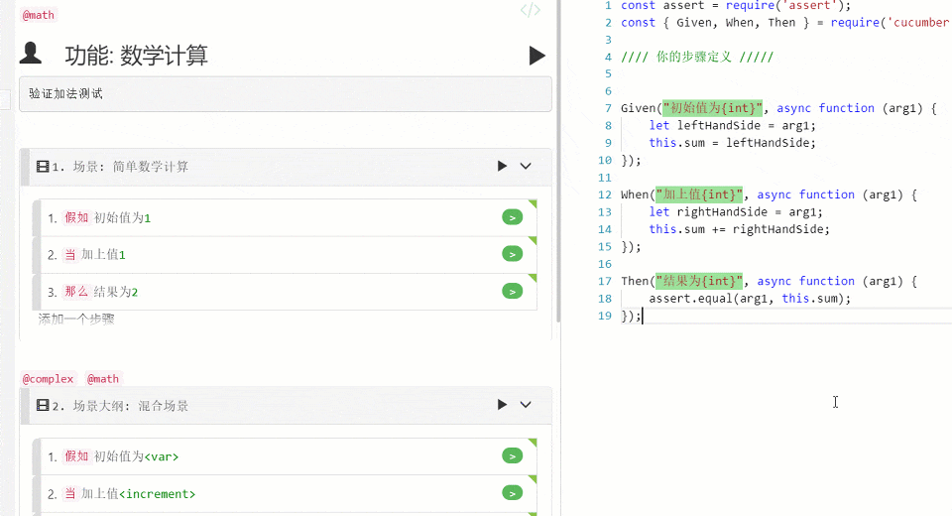
Task: Click green badge on step 结果为2
Action: [512, 291]
